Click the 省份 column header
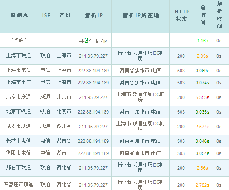229x190 pixels. point(65,15)
